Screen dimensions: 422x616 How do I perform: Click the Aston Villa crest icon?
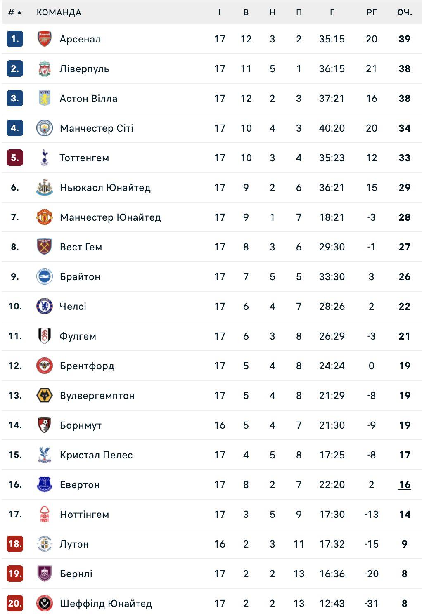[44, 99]
